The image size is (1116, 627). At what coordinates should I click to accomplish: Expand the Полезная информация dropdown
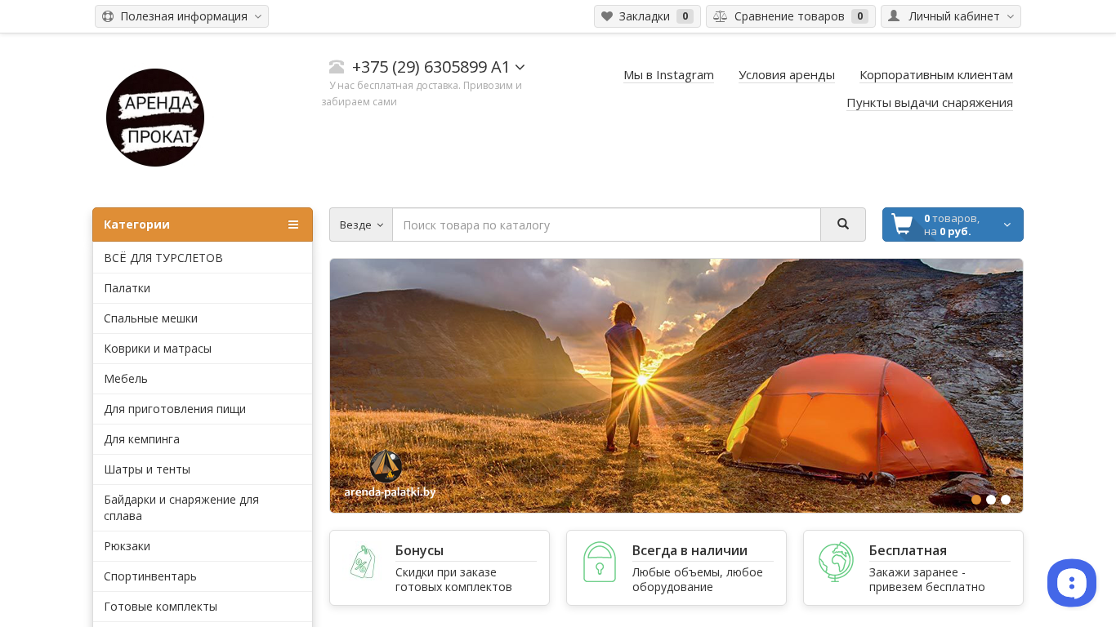(181, 16)
